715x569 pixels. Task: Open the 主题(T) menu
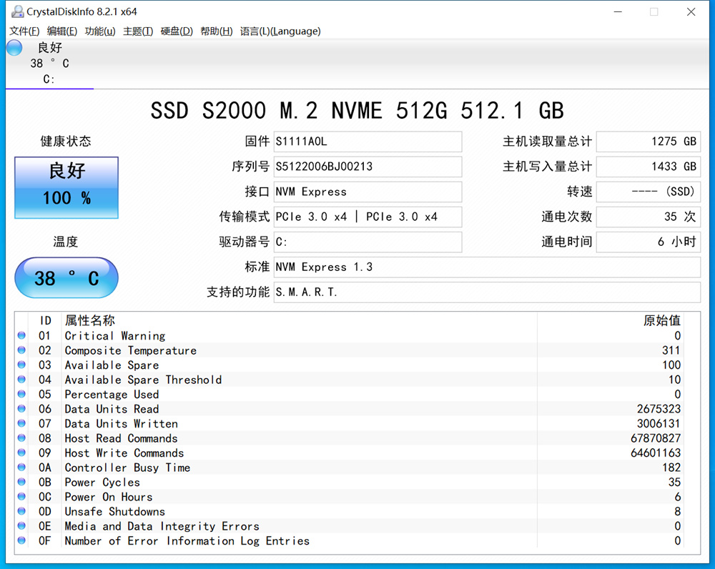point(138,31)
